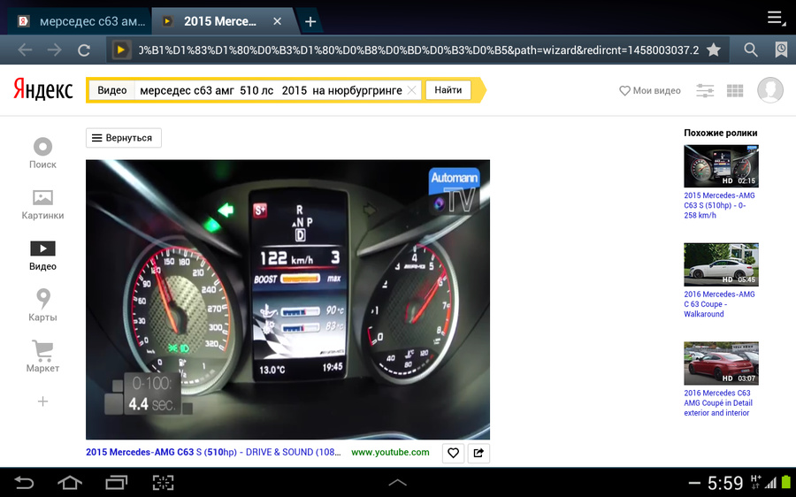The height and width of the screenshot is (497, 796).
Task: Open browser search magnifier icon
Action: pos(751,50)
